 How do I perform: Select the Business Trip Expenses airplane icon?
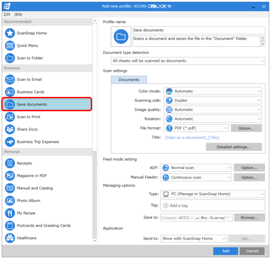click(10, 142)
